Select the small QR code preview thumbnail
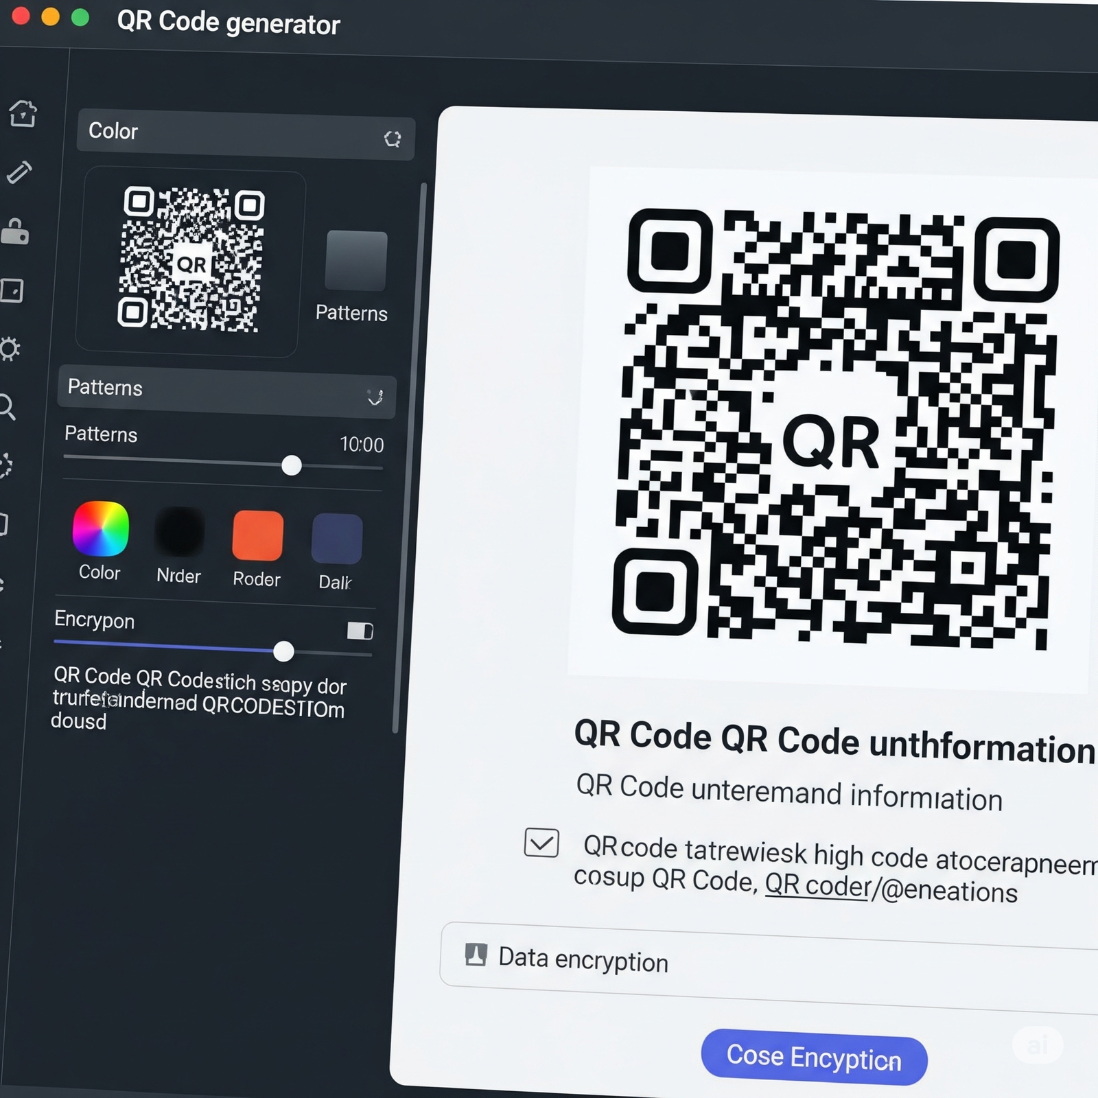Viewport: 1098px width, 1098px height. pos(191,261)
